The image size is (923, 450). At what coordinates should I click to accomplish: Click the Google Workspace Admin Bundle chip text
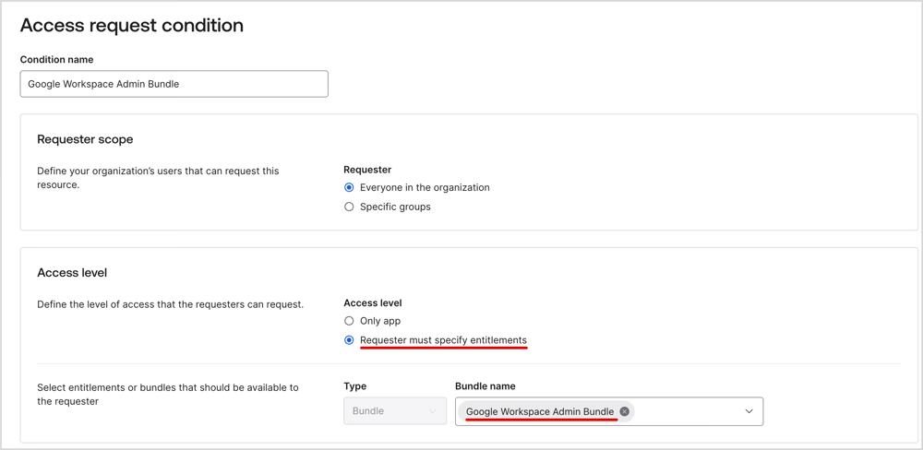coord(540,412)
